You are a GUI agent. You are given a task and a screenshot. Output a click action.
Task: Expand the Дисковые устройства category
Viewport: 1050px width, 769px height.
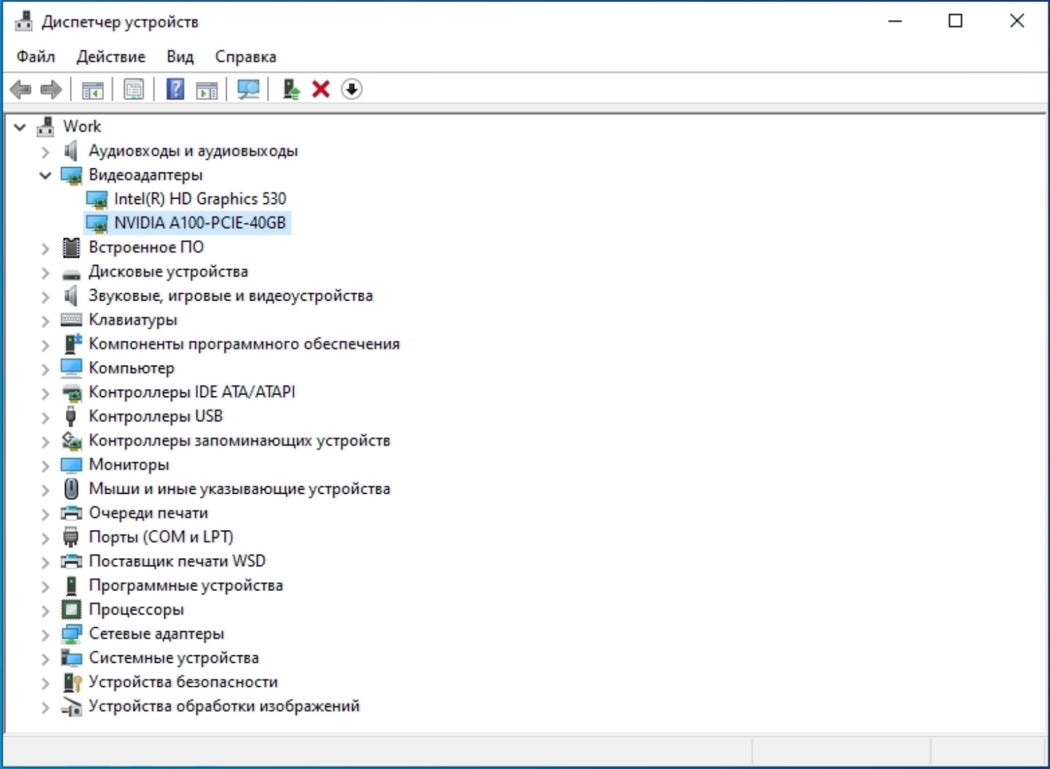click(x=45, y=272)
